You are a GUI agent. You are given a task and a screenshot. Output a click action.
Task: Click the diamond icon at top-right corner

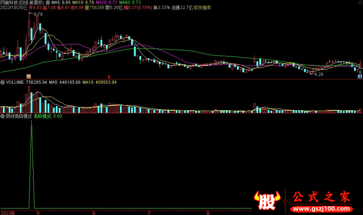coord(360,2)
